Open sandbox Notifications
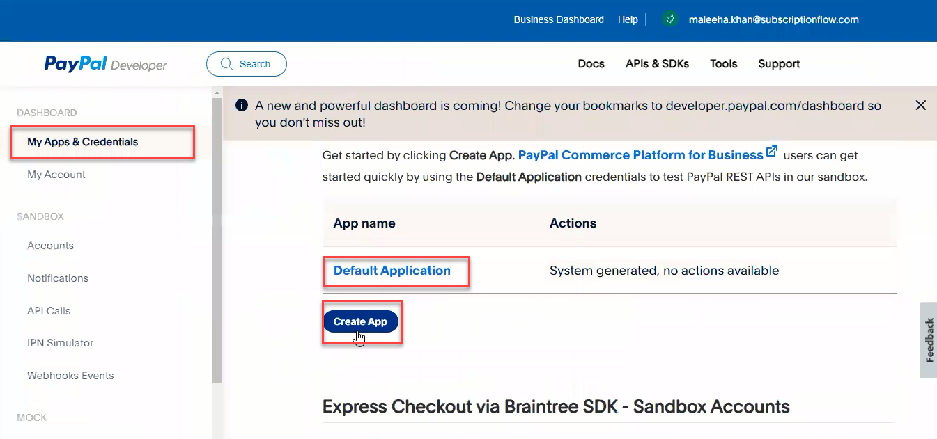The height and width of the screenshot is (439, 937). 58,278
